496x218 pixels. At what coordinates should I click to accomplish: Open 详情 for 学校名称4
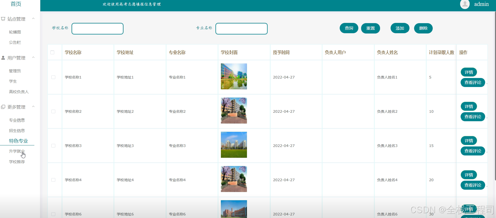(469, 175)
